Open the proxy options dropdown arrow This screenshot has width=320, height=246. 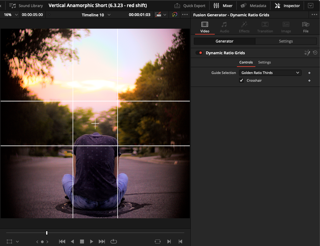click(165, 15)
